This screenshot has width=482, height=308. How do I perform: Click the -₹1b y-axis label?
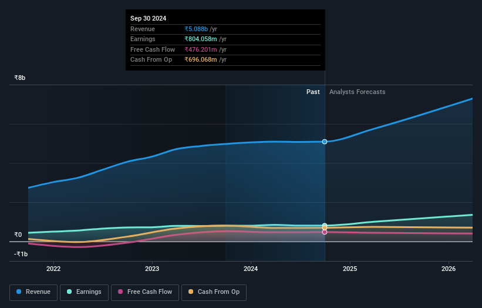click(x=21, y=254)
